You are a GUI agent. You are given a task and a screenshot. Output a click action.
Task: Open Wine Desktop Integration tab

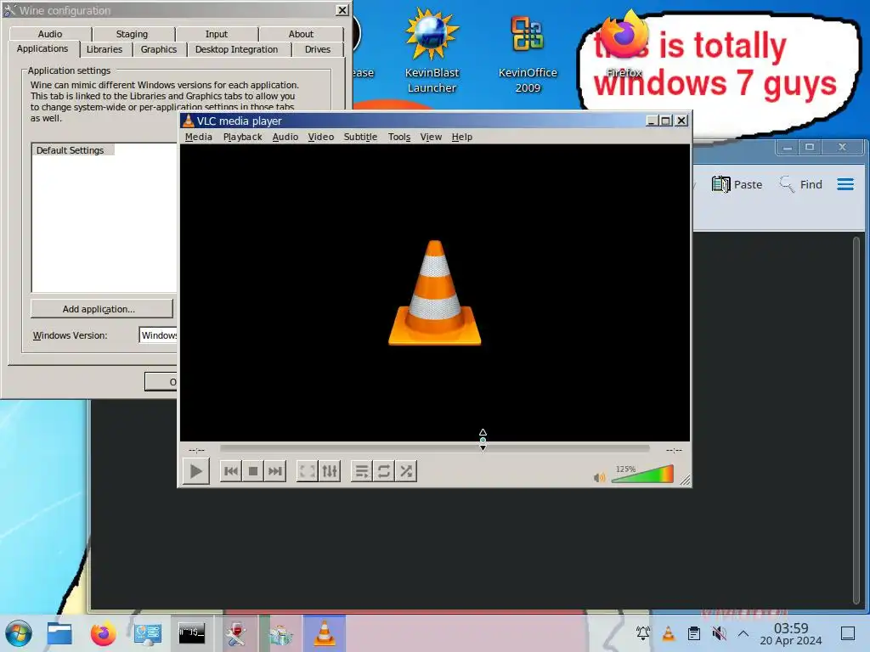236,49
